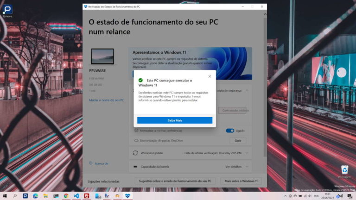The width and height of the screenshot is (356, 200).
Task: Click Sugestões sobre o estado de funcionamento button
Action: click(x=175, y=181)
